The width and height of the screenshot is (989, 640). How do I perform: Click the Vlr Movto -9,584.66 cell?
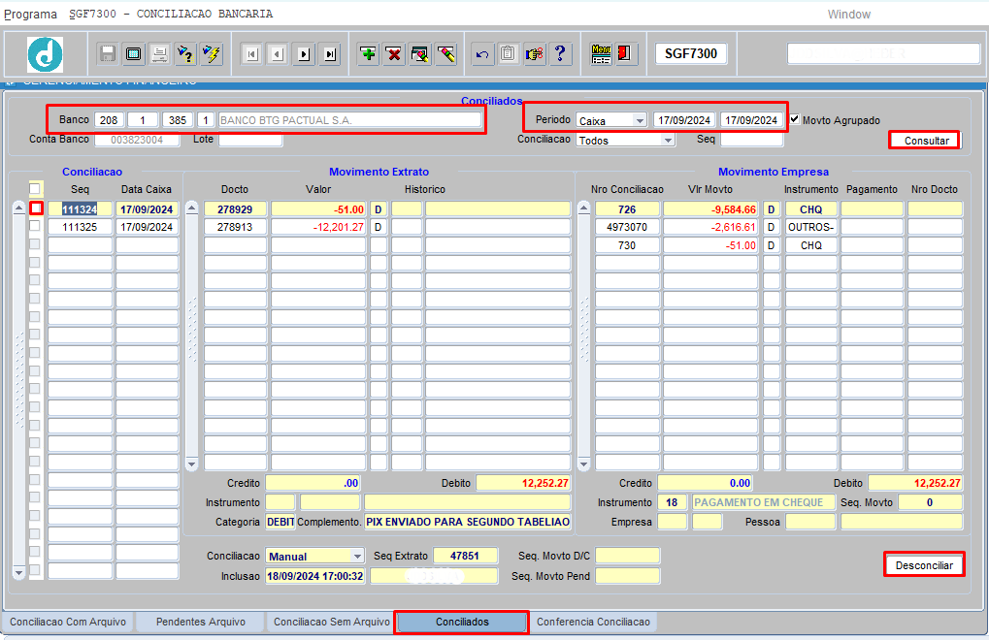click(710, 209)
